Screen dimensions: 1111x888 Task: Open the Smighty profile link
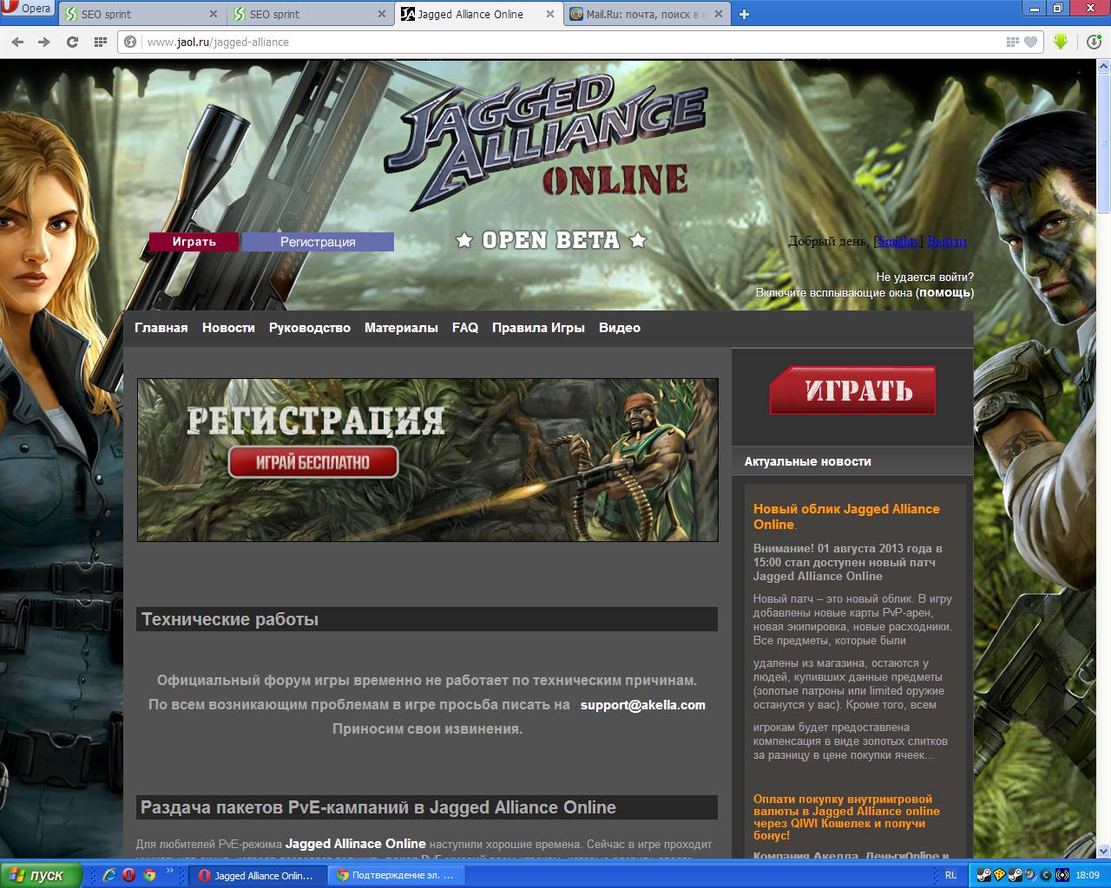click(x=898, y=241)
